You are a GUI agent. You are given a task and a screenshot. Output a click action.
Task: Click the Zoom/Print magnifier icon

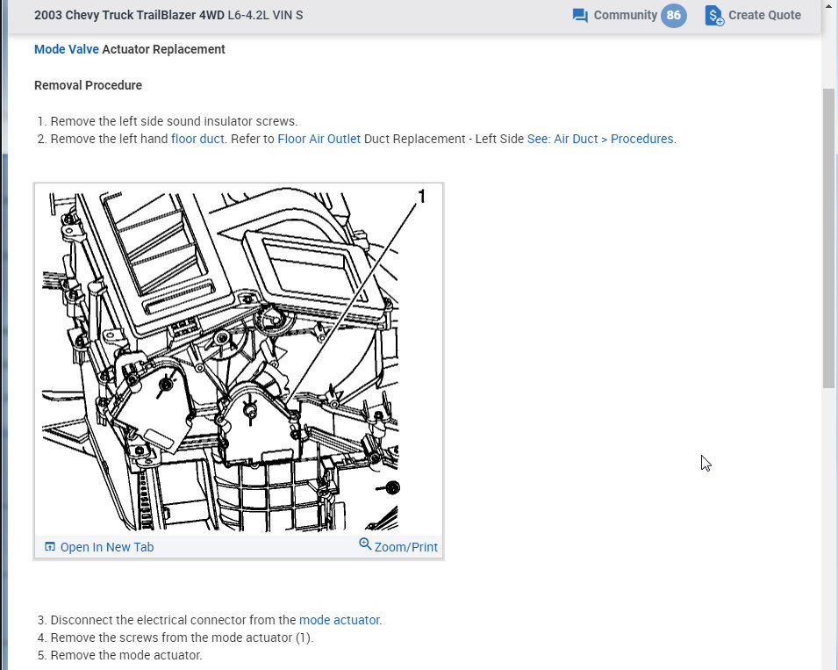click(x=365, y=544)
